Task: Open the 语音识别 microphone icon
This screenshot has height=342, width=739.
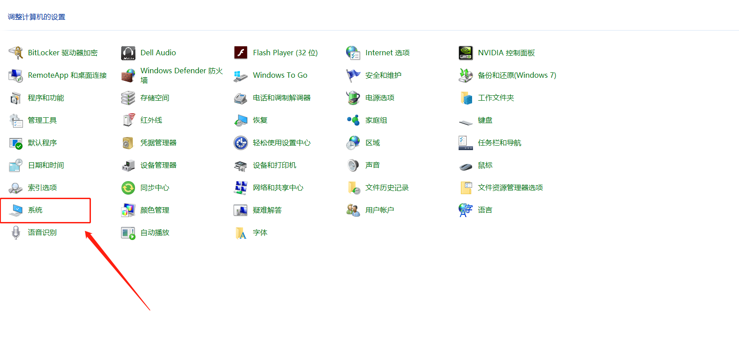Action: coord(16,233)
